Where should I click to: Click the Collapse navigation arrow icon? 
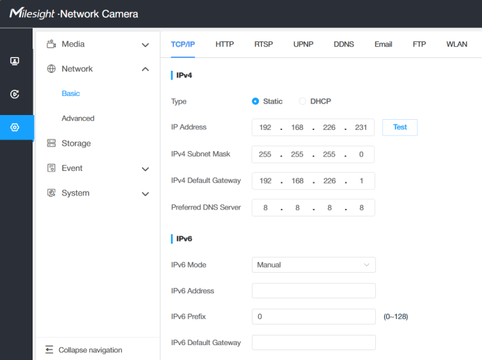pos(49,350)
